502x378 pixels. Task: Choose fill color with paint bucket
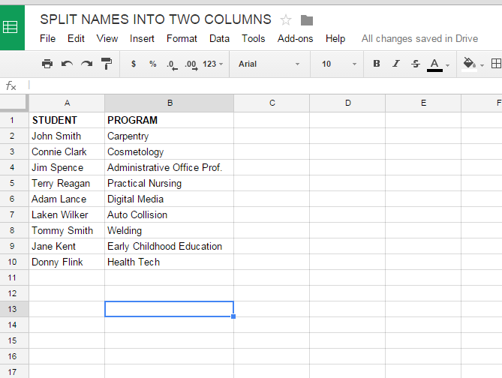[469, 64]
